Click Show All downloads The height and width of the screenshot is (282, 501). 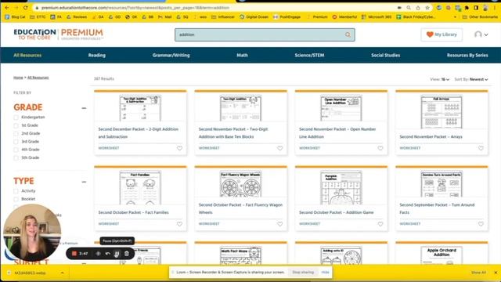[x=478, y=273]
